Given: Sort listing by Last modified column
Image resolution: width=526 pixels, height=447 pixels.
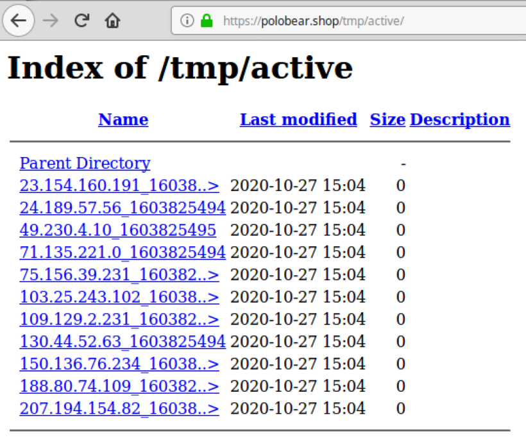Looking at the screenshot, I should (298, 119).
